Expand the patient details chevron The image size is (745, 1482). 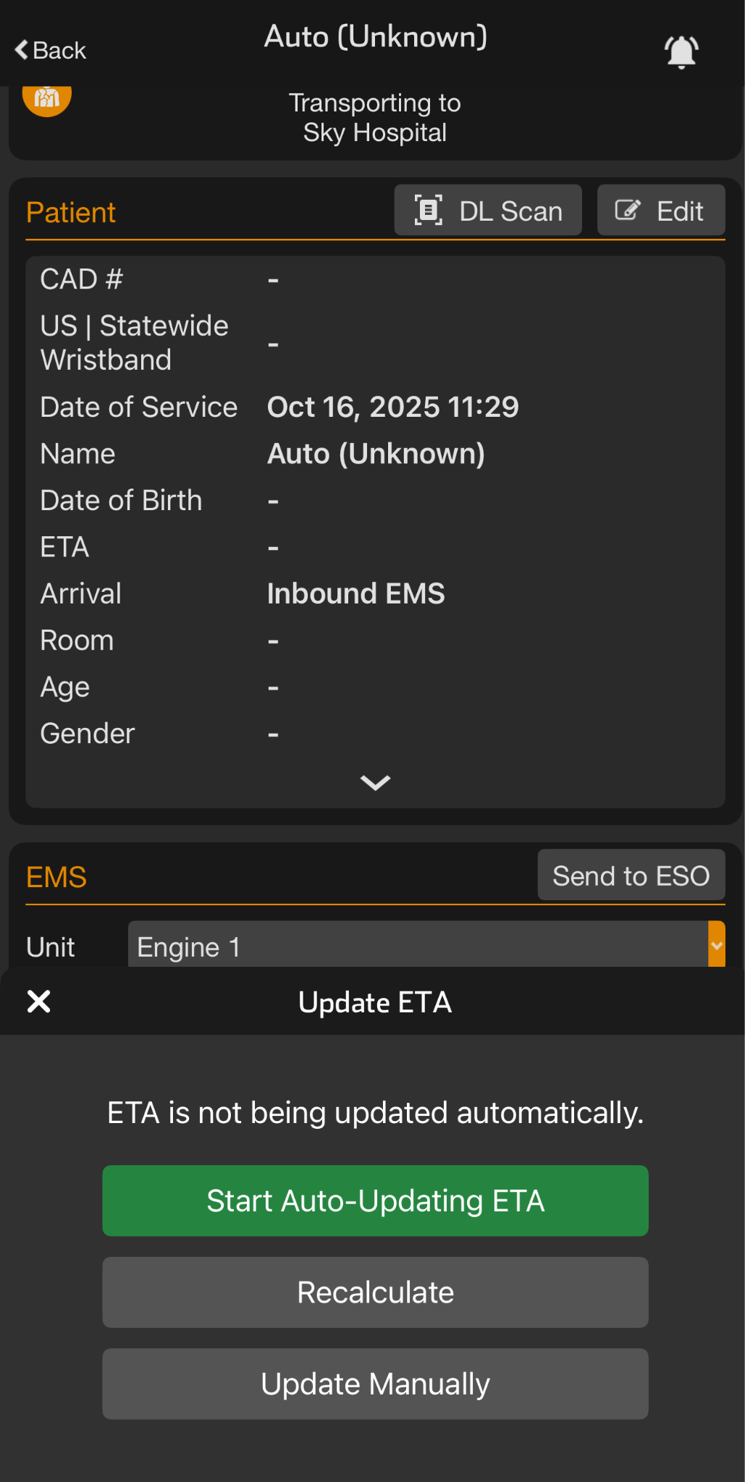375,782
